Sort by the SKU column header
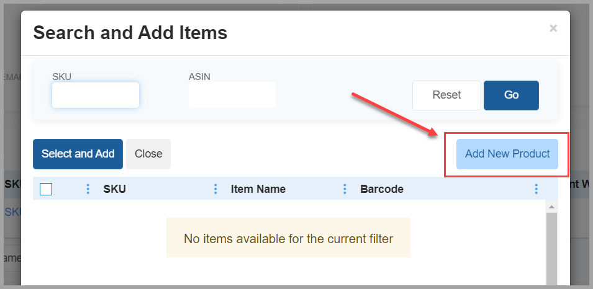This screenshot has height=289, width=593. [115, 189]
